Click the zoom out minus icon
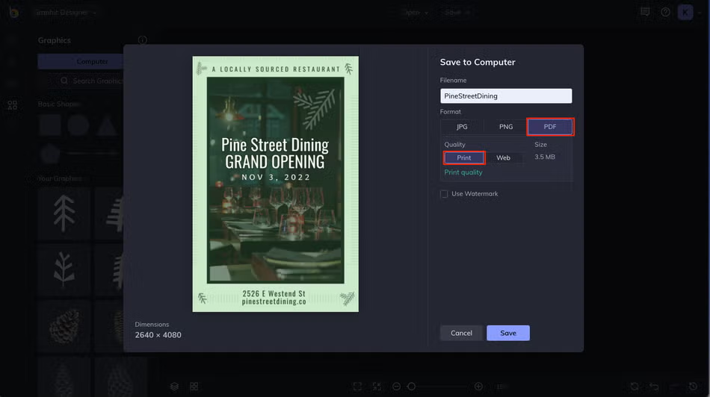The height and width of the screenshot is (397, 710). click(396, 386)
